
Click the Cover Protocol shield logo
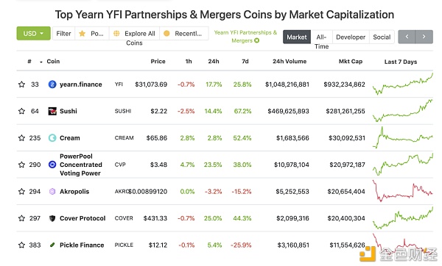coord(52,218)
